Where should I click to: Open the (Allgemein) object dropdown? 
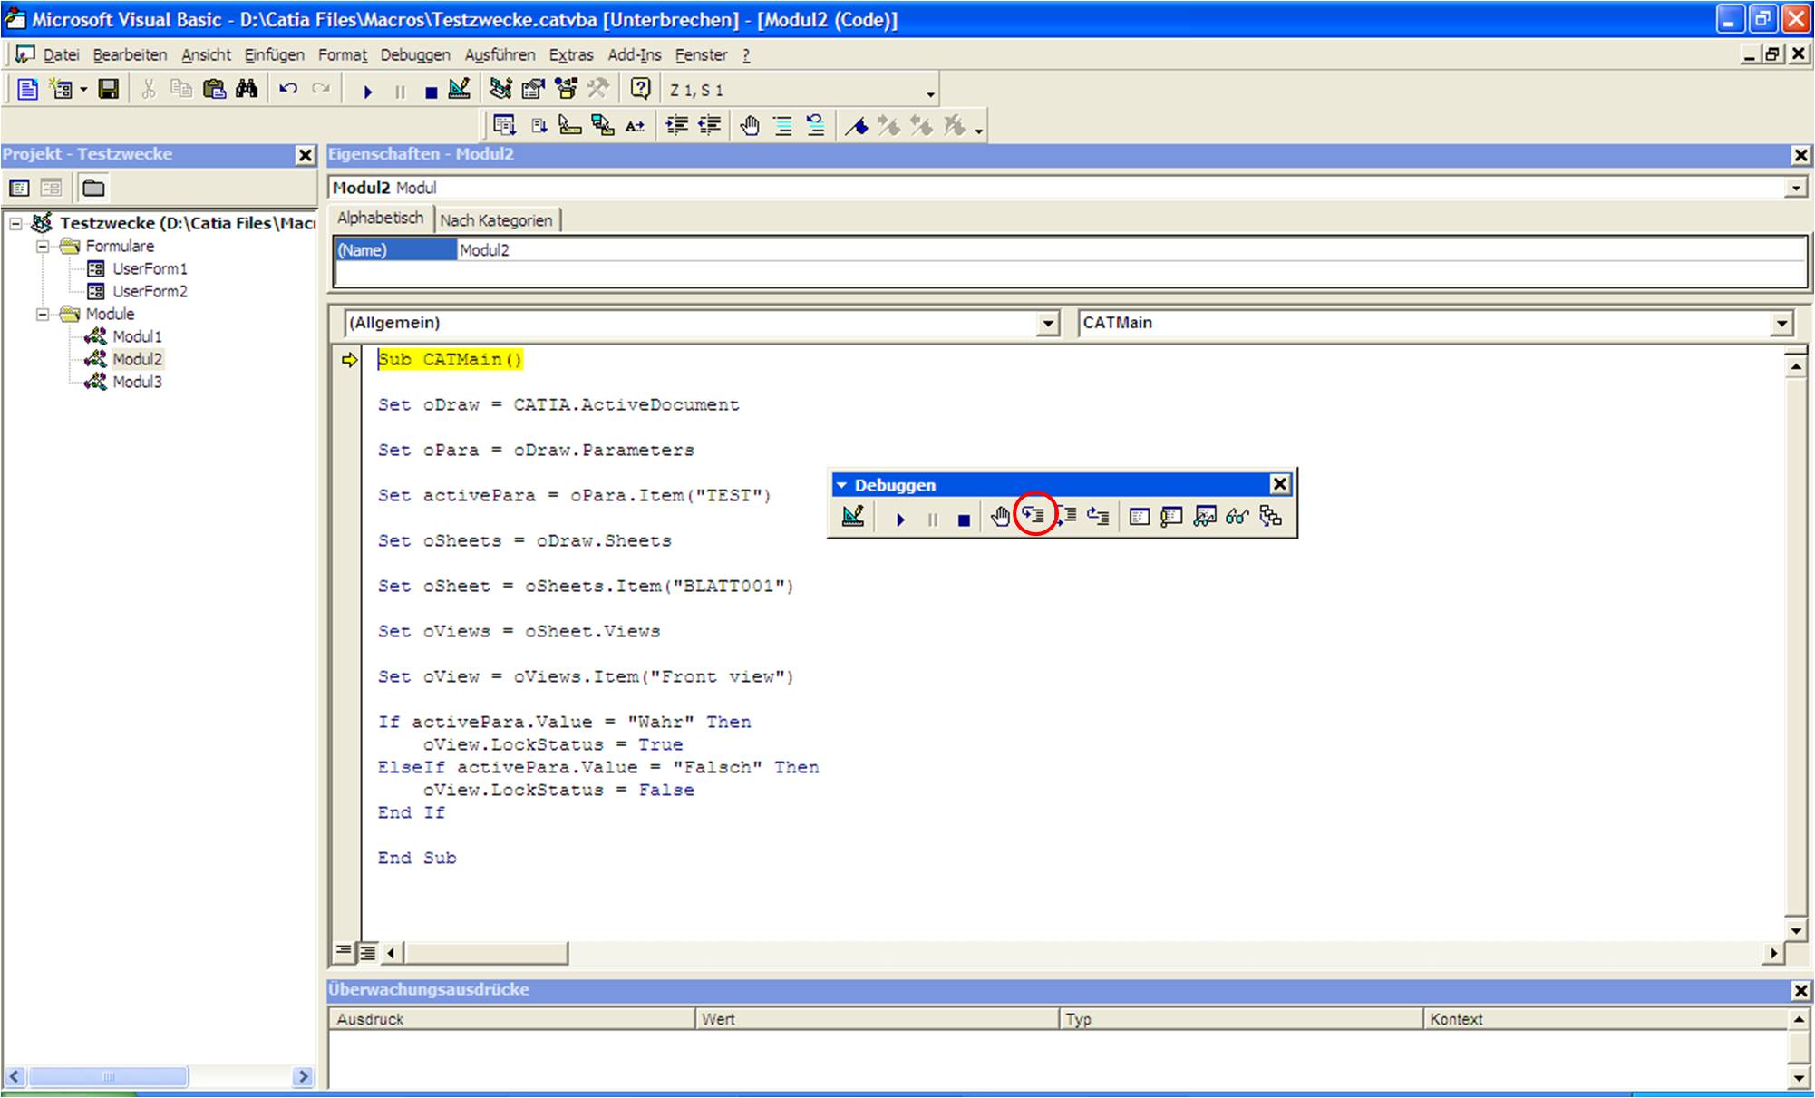click(1048, 323)
